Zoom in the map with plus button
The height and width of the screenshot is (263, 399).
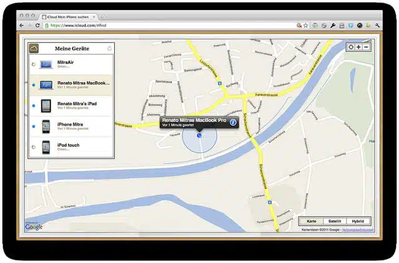(x=358, y=47)
